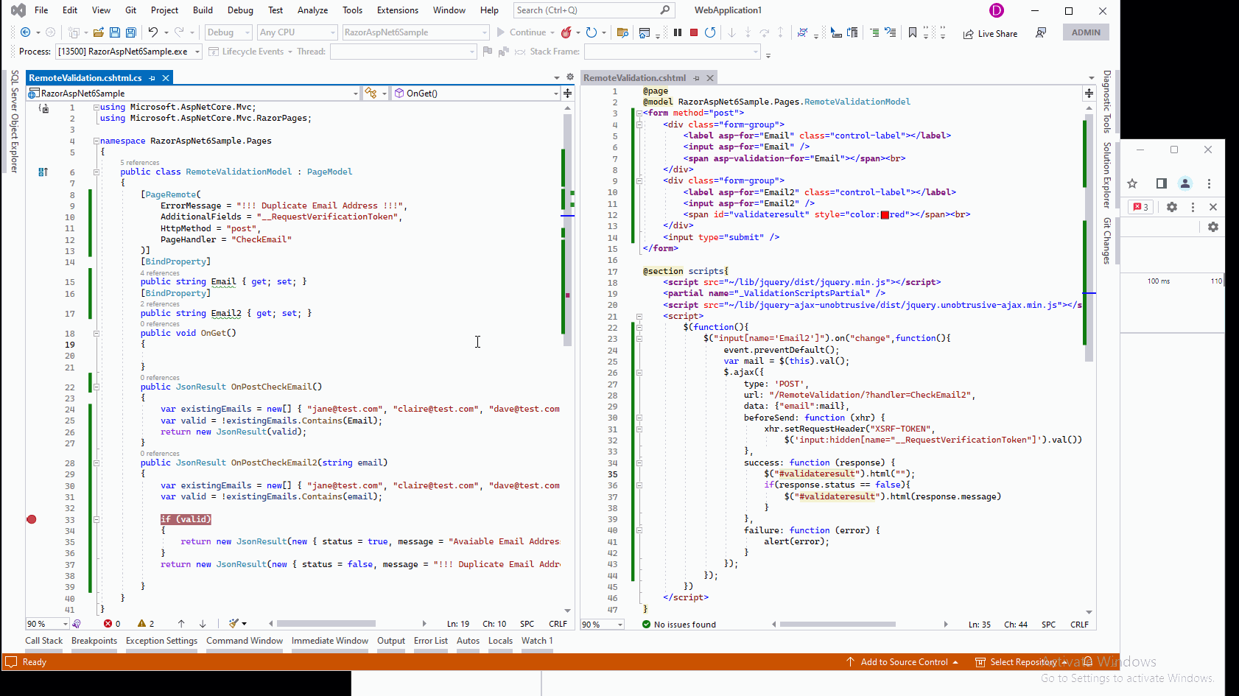1239x696 pixels.
Task: Click the Save All icon
Action: tap(131, 32)
